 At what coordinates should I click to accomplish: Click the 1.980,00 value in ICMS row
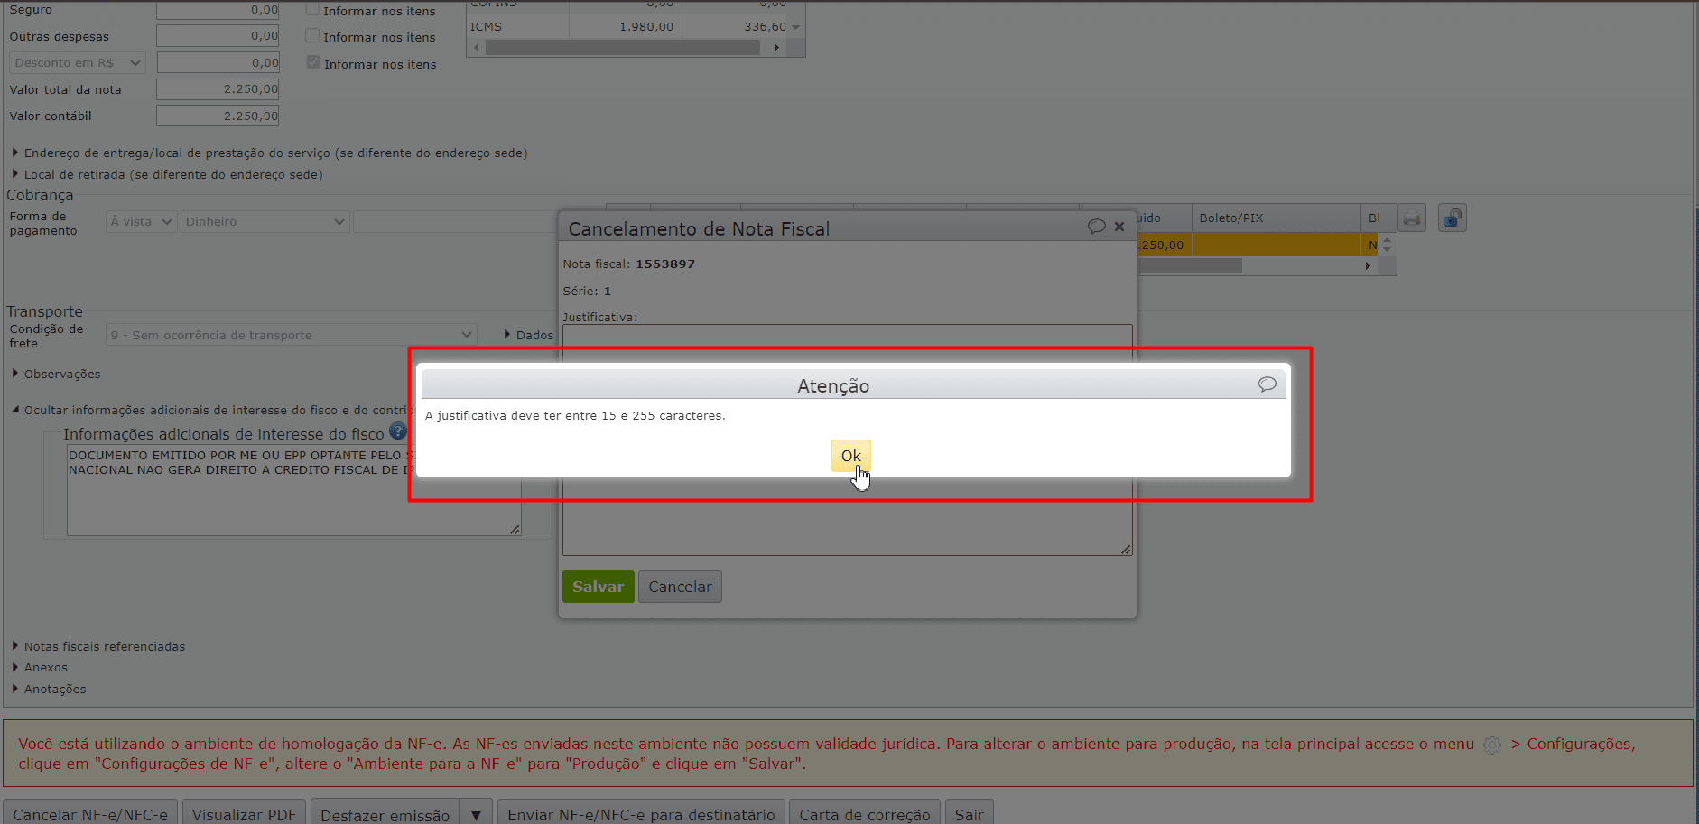646,27
